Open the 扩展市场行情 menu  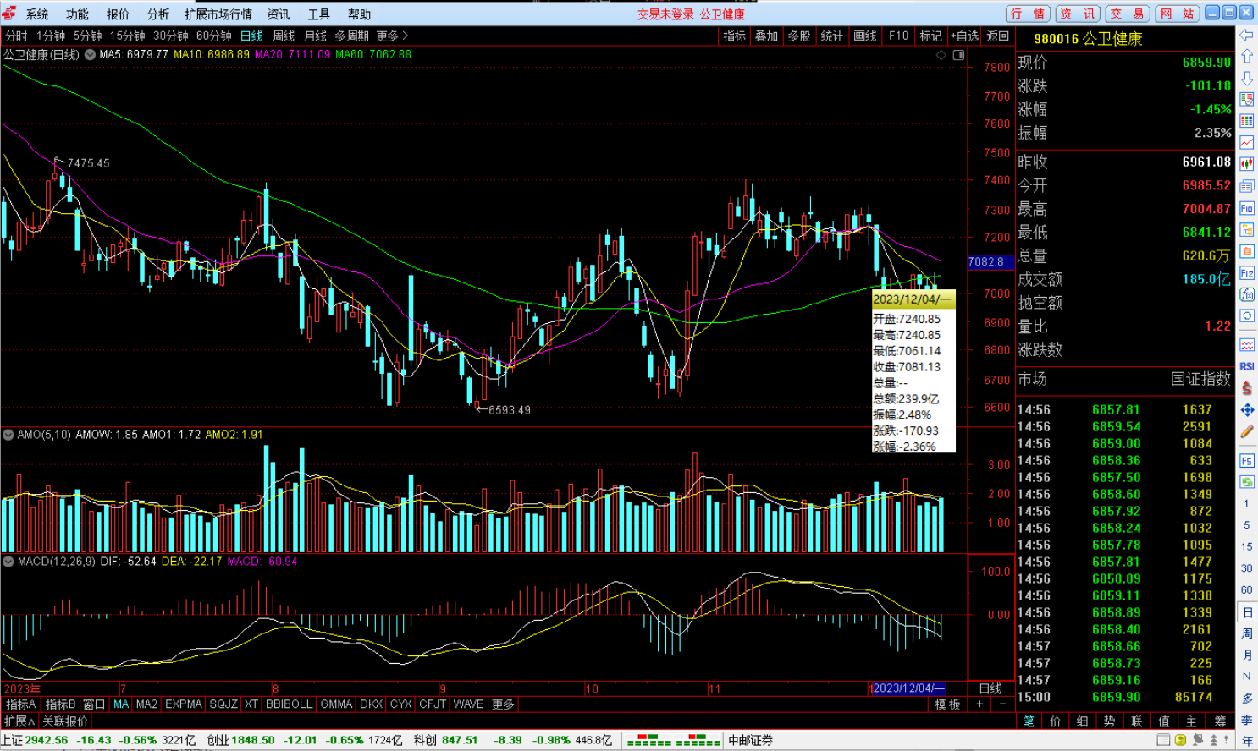(218, 14)
